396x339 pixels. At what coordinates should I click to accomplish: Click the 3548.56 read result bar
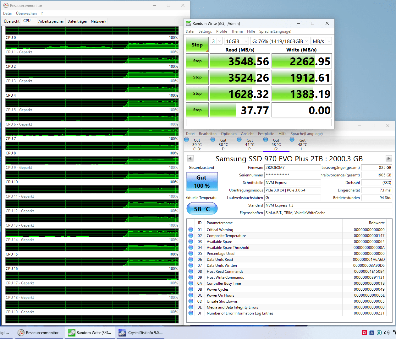click(240, 61)
